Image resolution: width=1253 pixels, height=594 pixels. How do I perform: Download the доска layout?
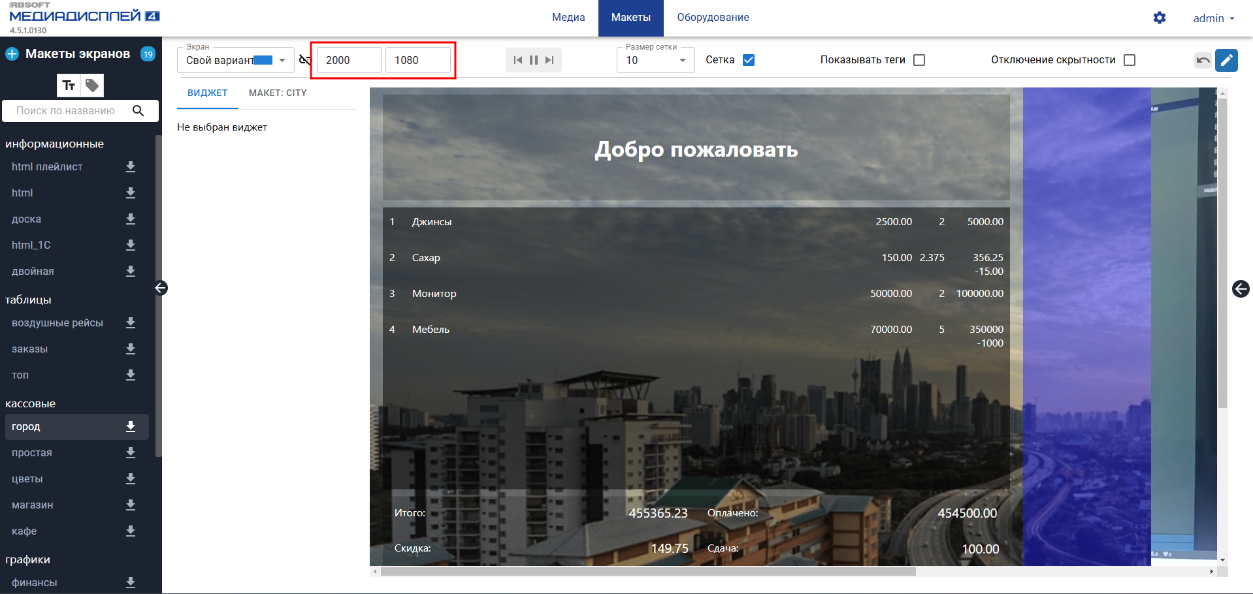(x=131, y=219)
